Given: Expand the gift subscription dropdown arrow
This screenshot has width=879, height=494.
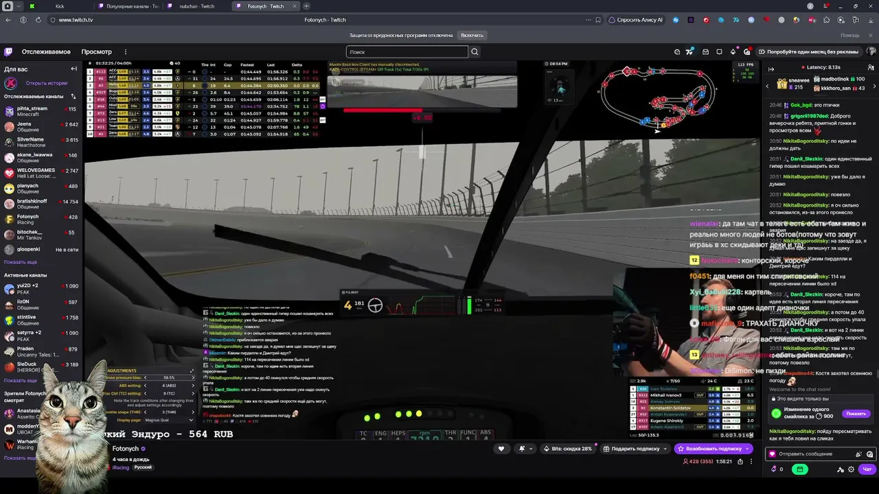Looking at the screenshot, I should 665,449.
